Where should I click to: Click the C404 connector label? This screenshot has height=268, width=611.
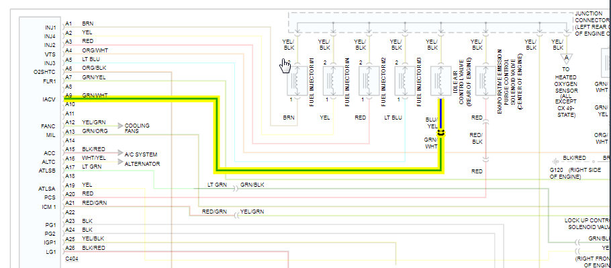(72, 259)
